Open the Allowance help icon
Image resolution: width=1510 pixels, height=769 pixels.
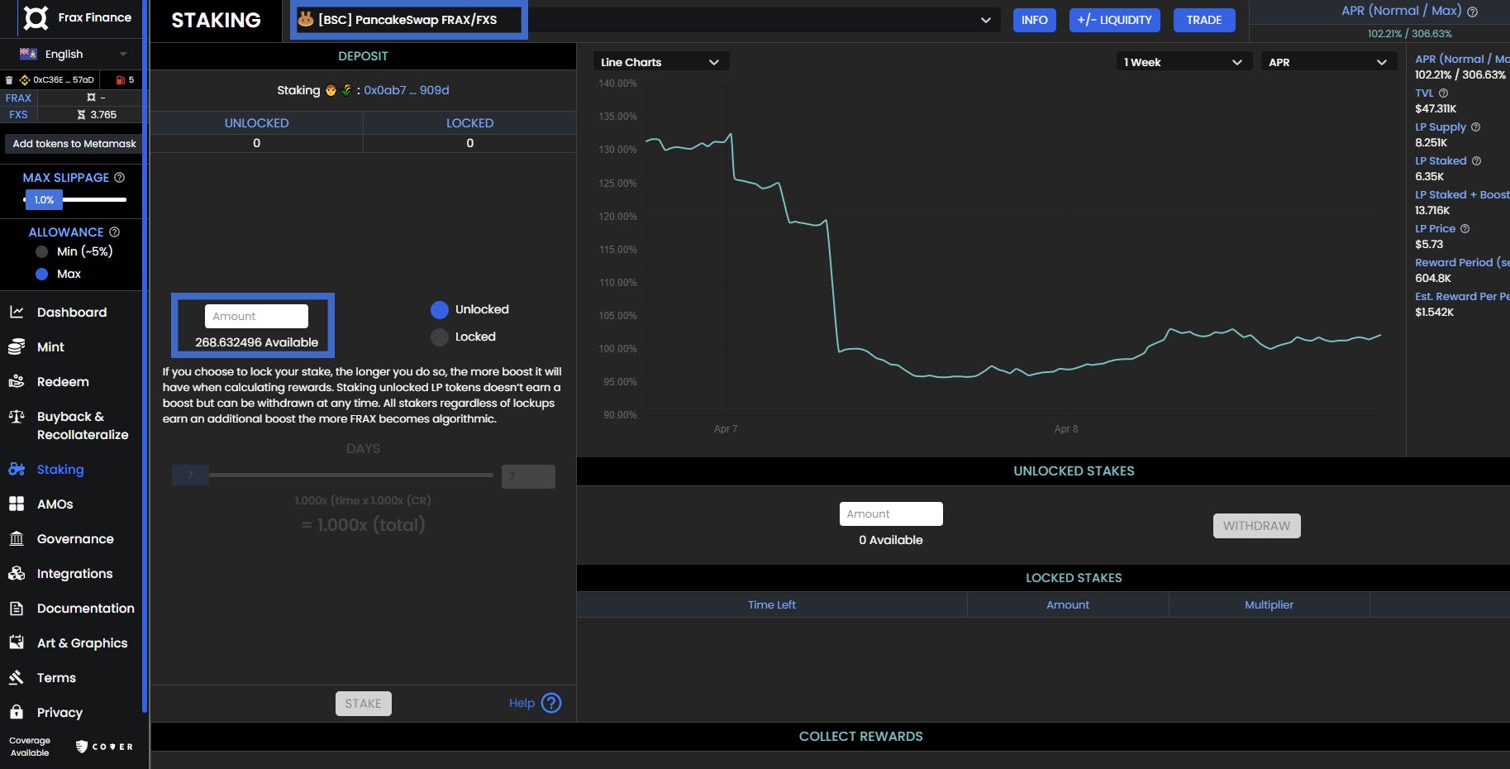[114, 232]
